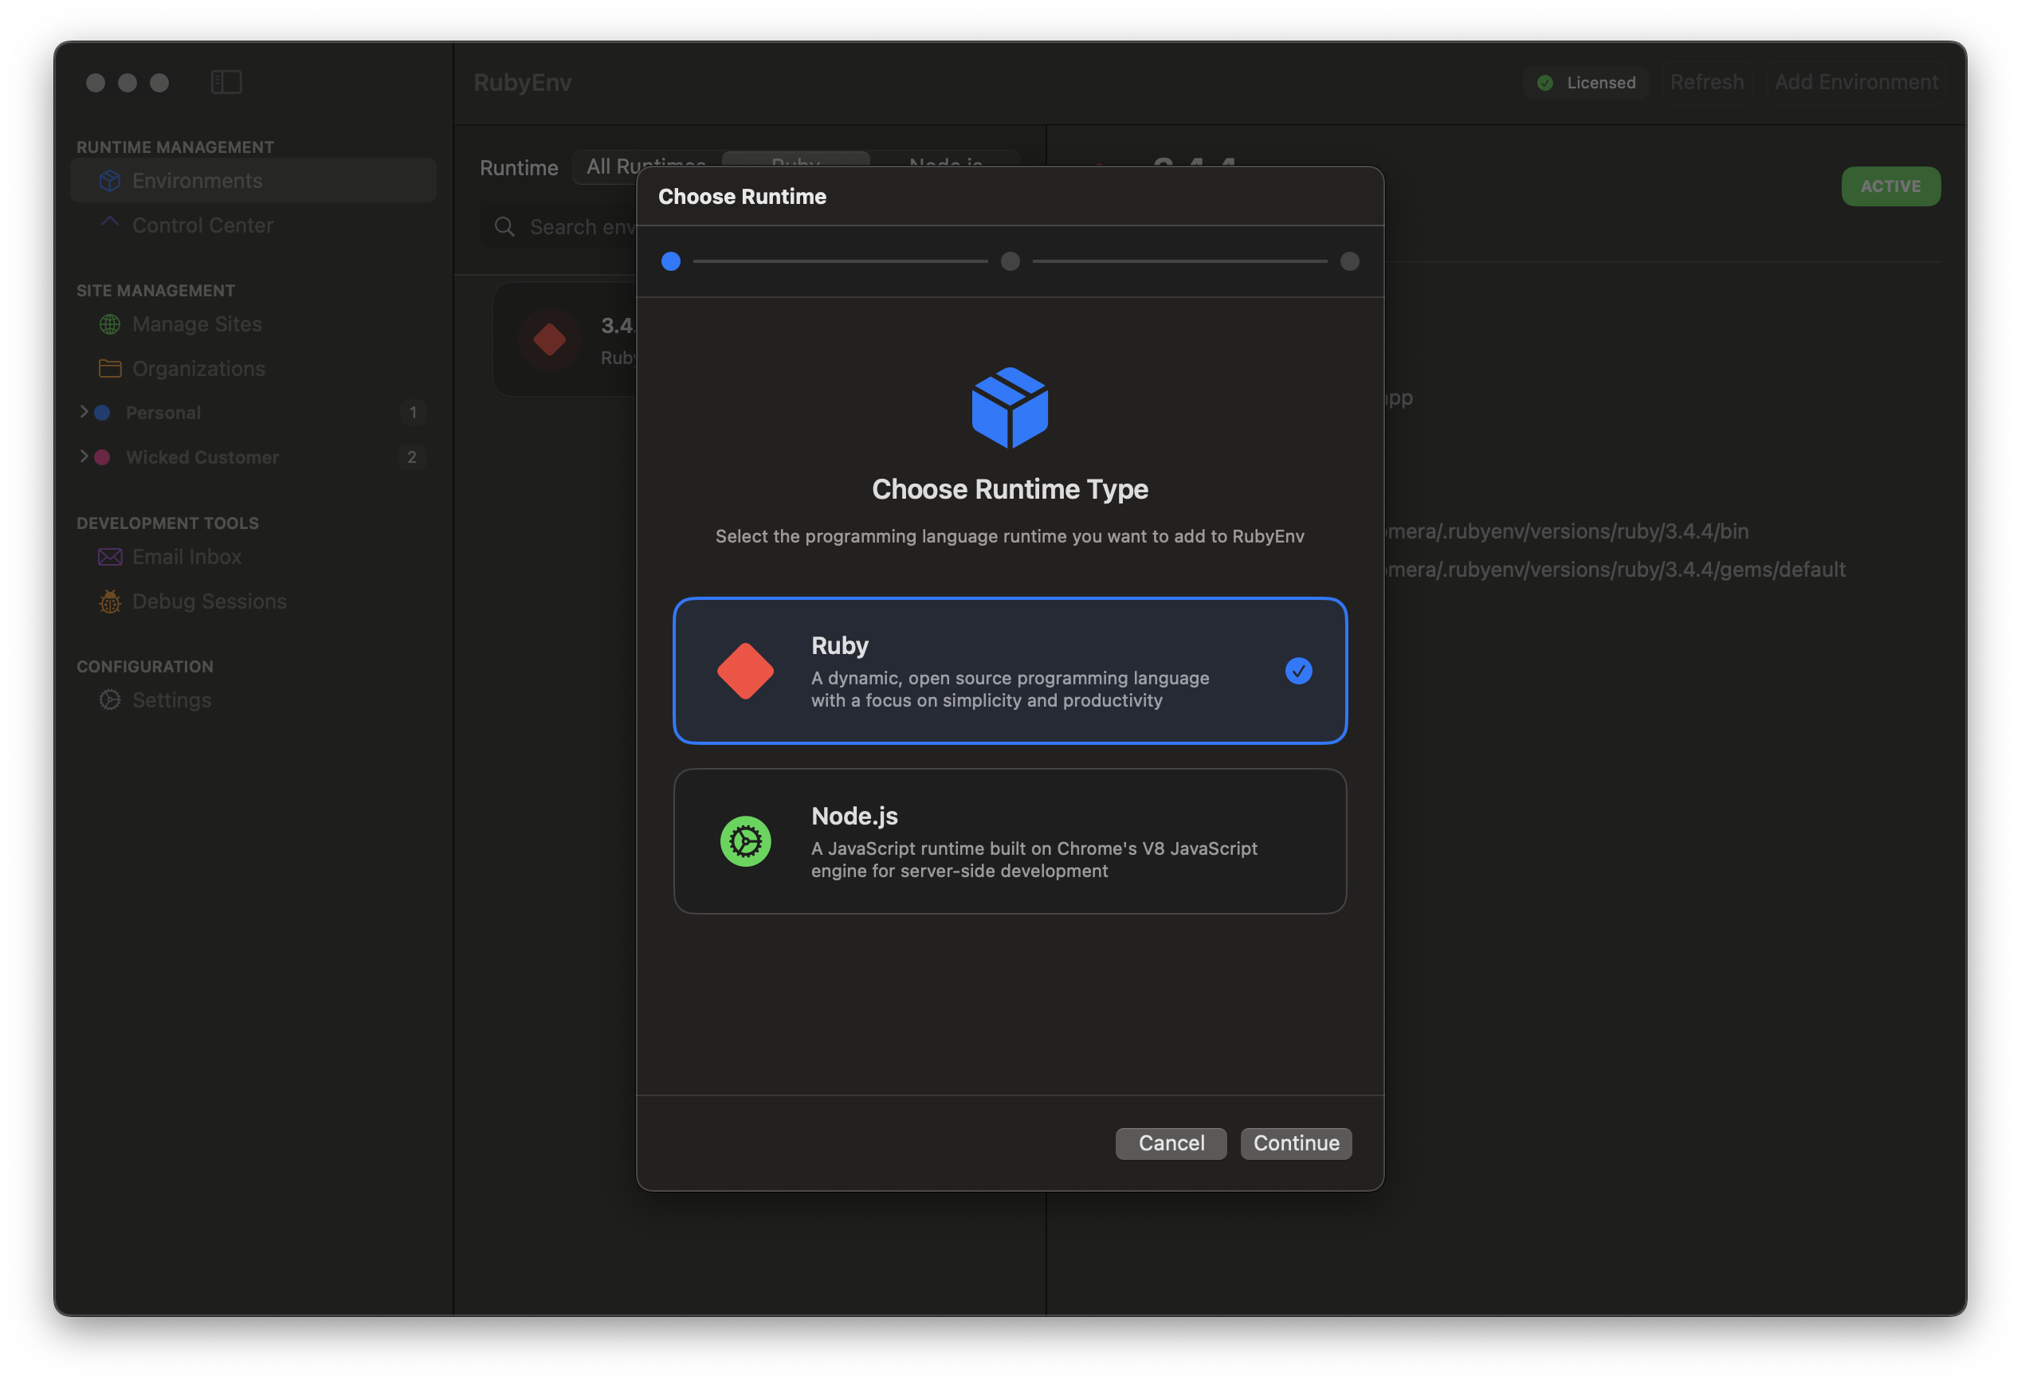Screen dimensions: 2021x1383
Task: Select the Wicked Customer organization row
Action: coord(253,456)
